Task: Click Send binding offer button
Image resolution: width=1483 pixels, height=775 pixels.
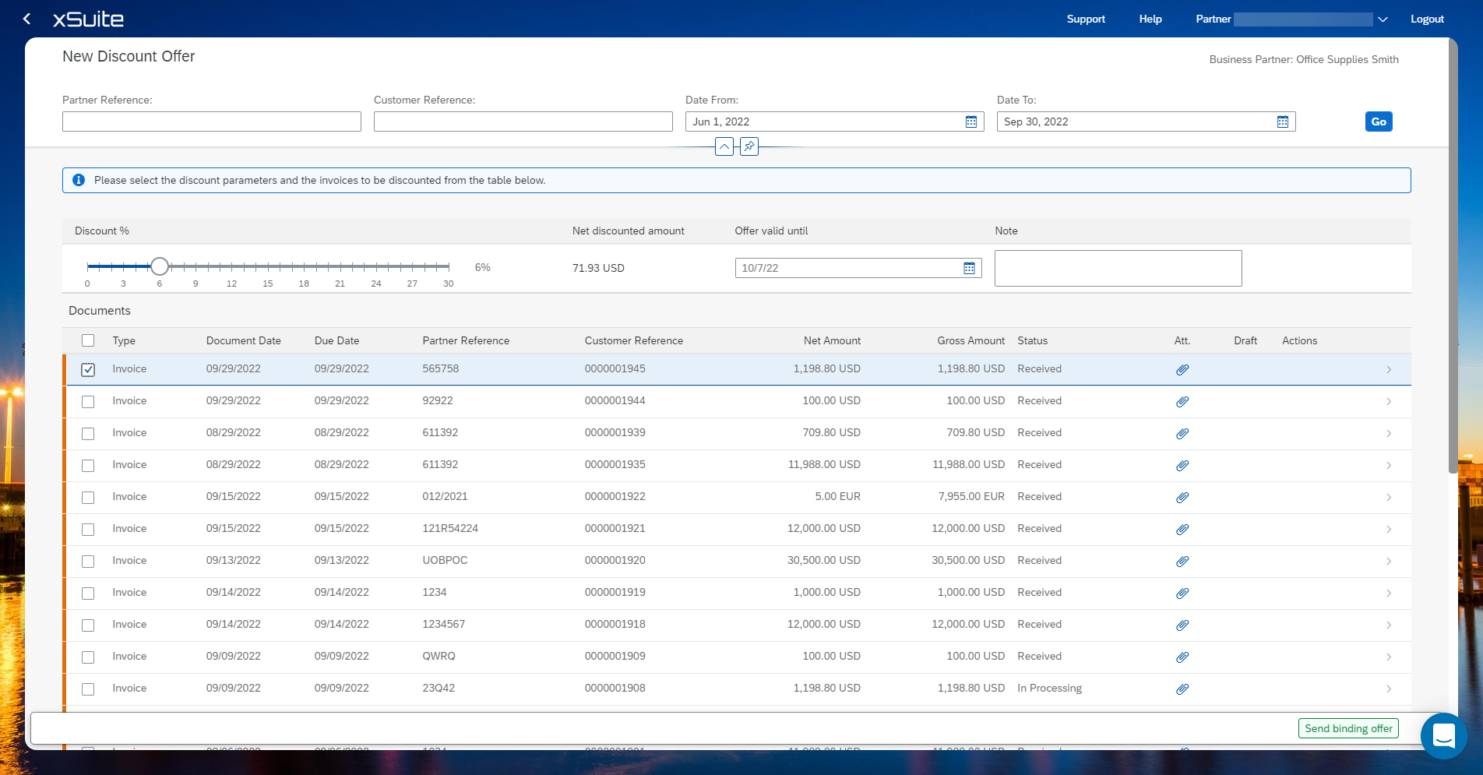Action: (1347, 728)
